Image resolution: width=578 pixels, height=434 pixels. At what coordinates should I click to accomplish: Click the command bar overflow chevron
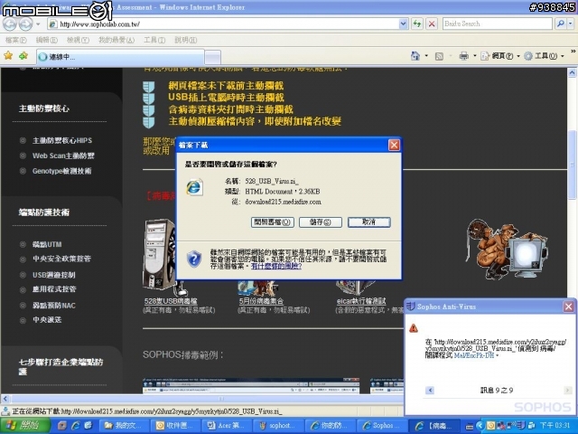point(573,51)
